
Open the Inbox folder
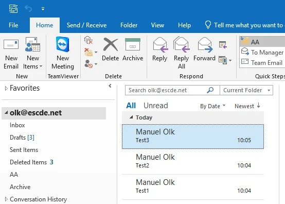coord(17,125)
